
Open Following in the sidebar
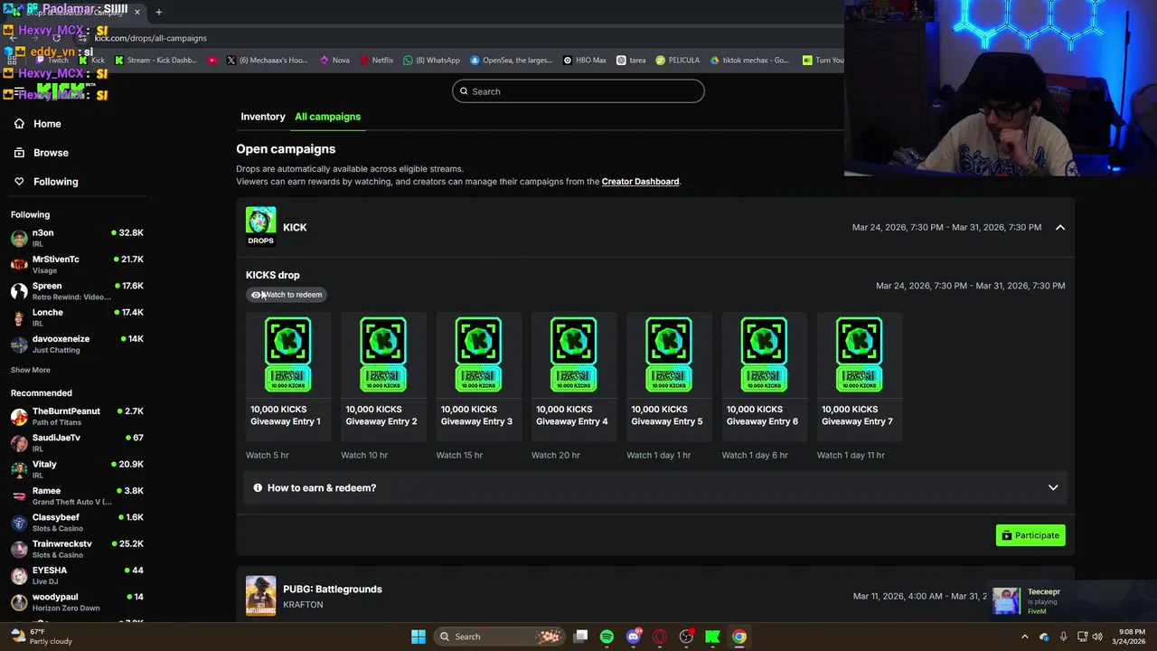56,182
